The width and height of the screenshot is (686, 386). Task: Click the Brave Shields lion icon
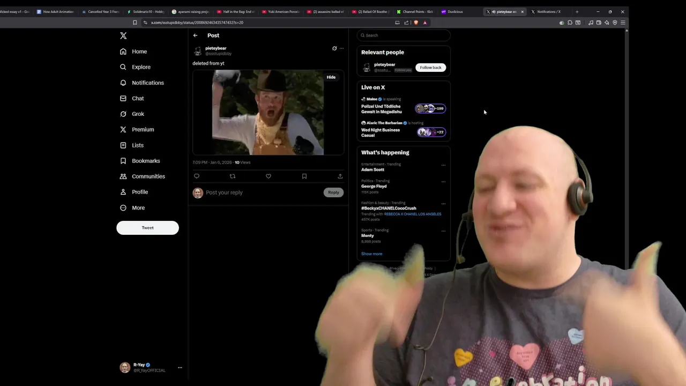tap(416, 23)
